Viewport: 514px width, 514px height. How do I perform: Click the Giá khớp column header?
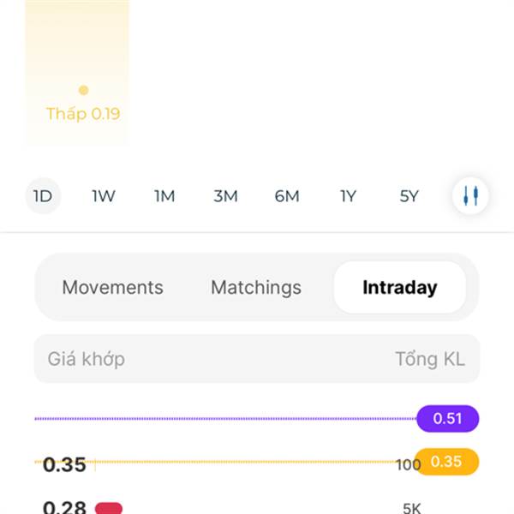(x=86, y=359)
